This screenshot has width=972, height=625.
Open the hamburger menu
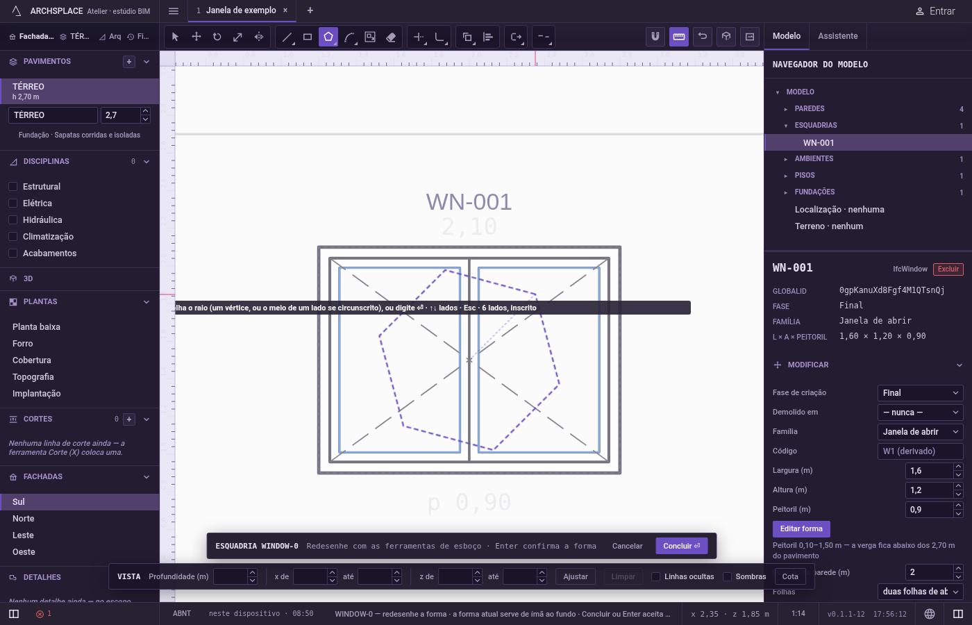tap(174, 11)
